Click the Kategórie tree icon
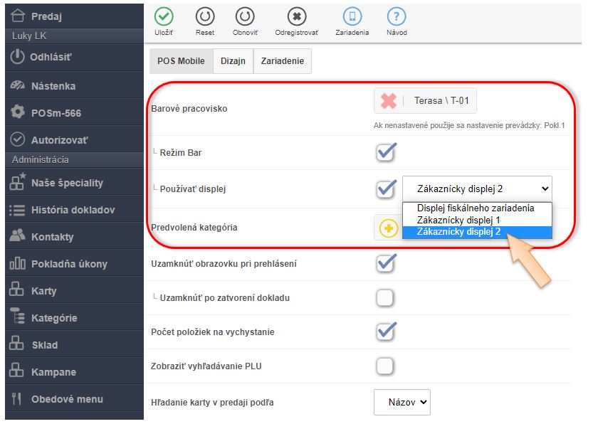 coord(17,316)
